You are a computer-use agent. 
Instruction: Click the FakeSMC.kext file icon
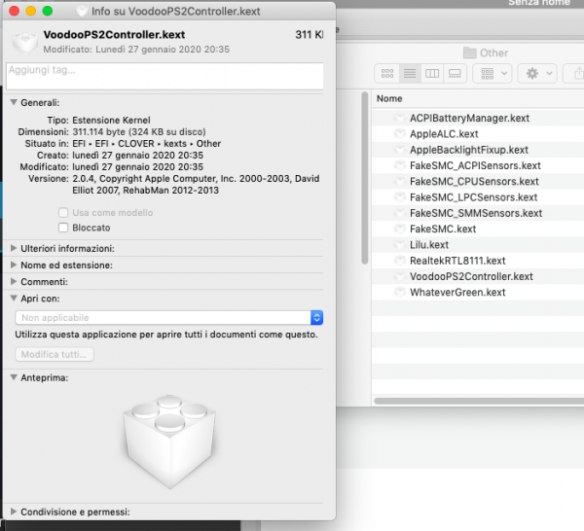click(400, 229)
